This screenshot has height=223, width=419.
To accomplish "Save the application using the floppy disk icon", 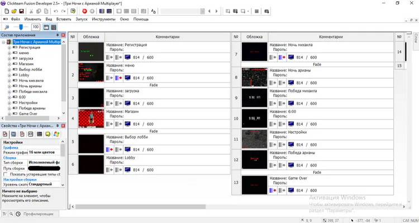I will point(21,11).
